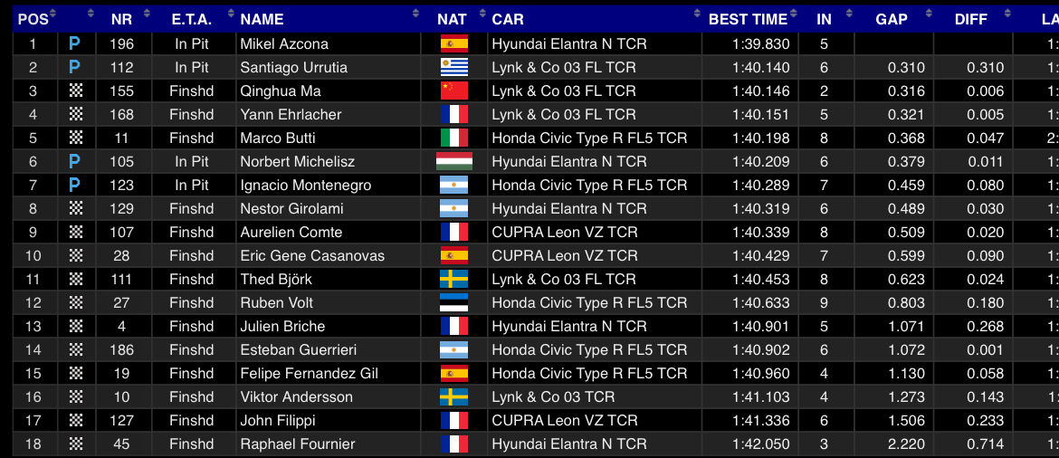Click the blue P pit icon for car 196
The height and width of the screenshot is (458, 1059).
pos(75,44)
